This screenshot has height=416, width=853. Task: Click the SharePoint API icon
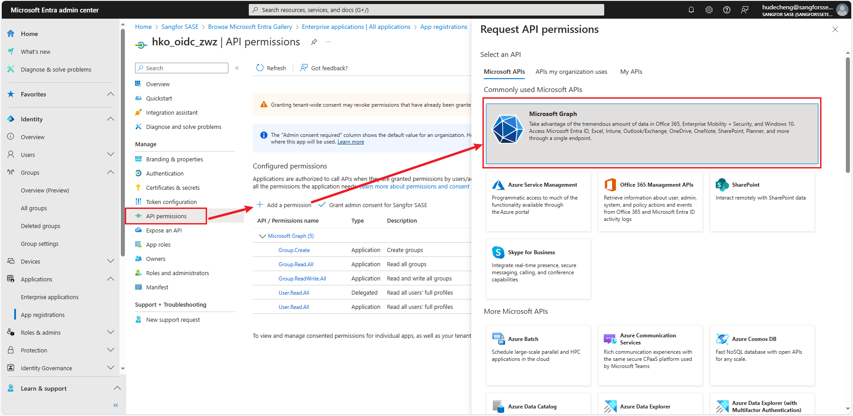coord(722,185)
